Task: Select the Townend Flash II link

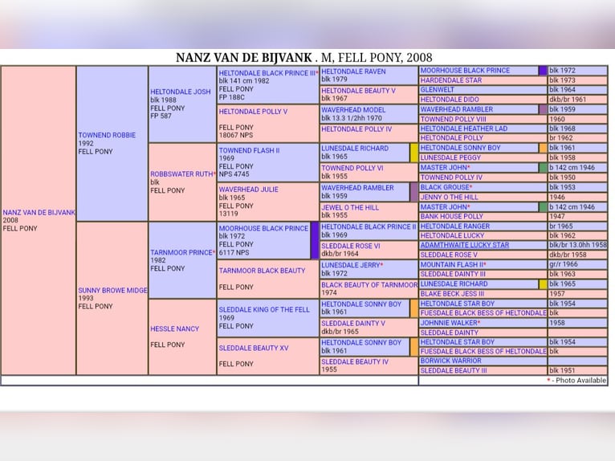Action: pos(249,150)
